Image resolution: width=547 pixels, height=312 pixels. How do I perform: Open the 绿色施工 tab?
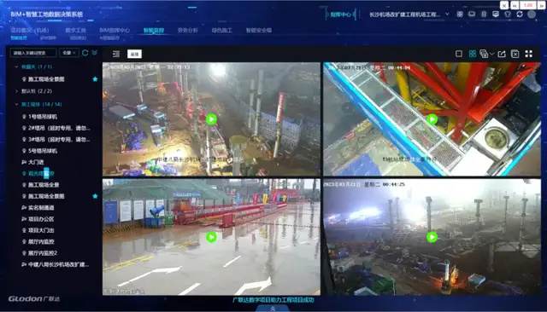coord(222,30)
